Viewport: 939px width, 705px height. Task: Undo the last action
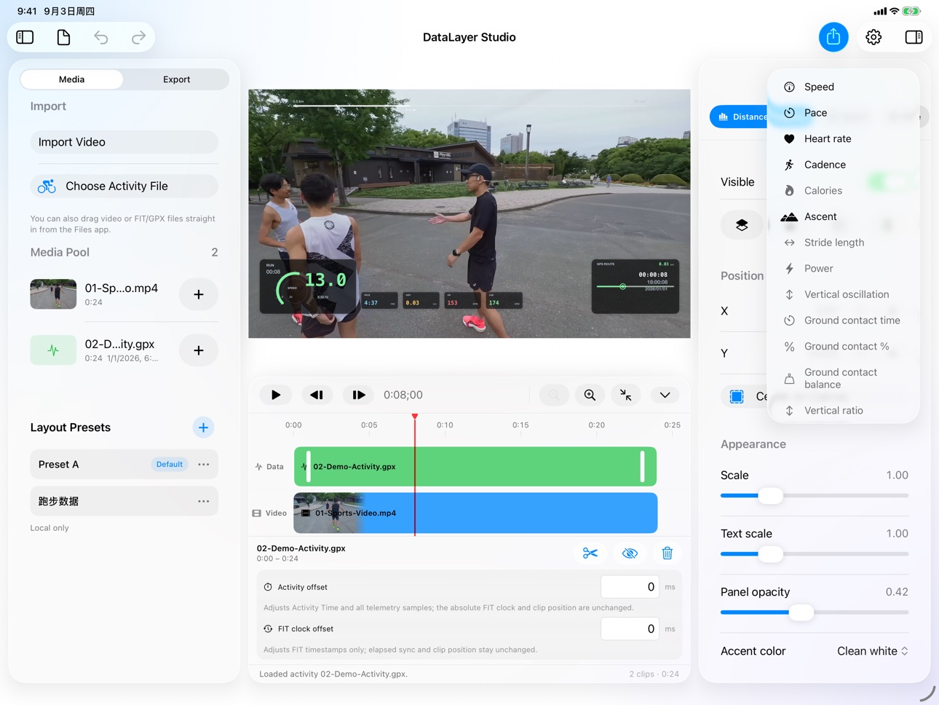tap(101, 37)
